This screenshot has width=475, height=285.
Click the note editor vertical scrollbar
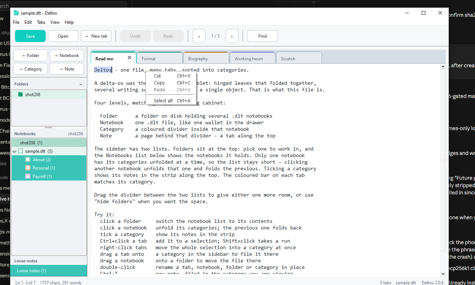coord(443,170)
